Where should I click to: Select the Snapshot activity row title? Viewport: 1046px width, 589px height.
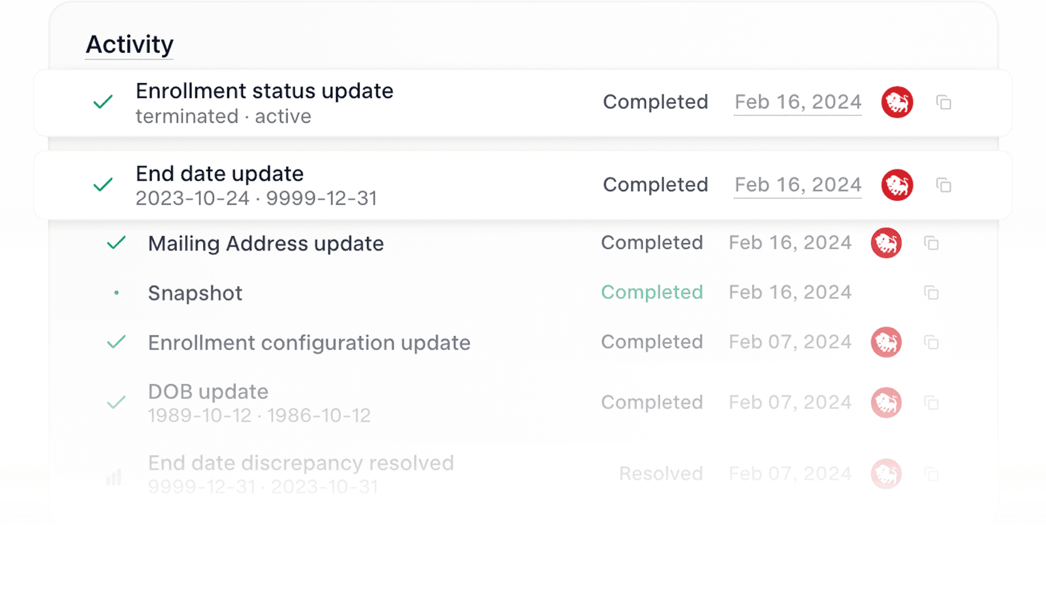(x=195, y=293)
